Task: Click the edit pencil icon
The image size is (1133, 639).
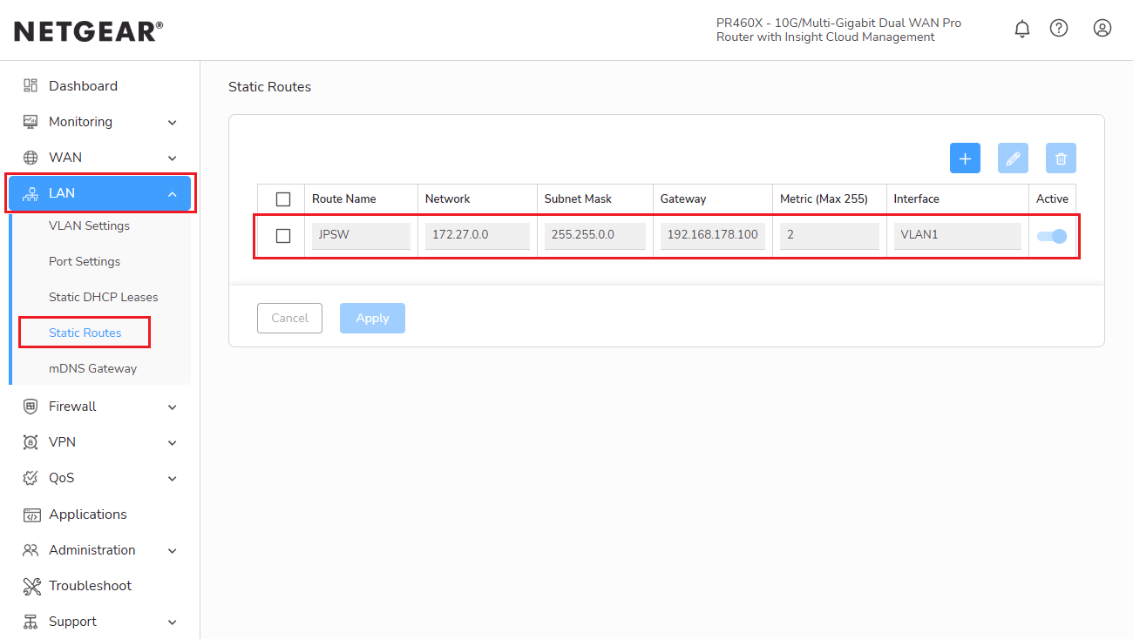Action: (1013, 158)
